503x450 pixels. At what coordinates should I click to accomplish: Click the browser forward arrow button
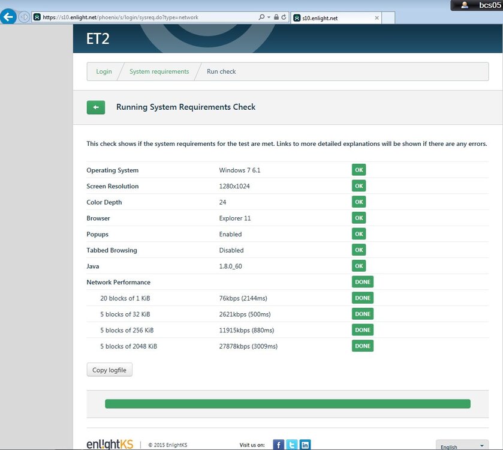pos(24,17)
